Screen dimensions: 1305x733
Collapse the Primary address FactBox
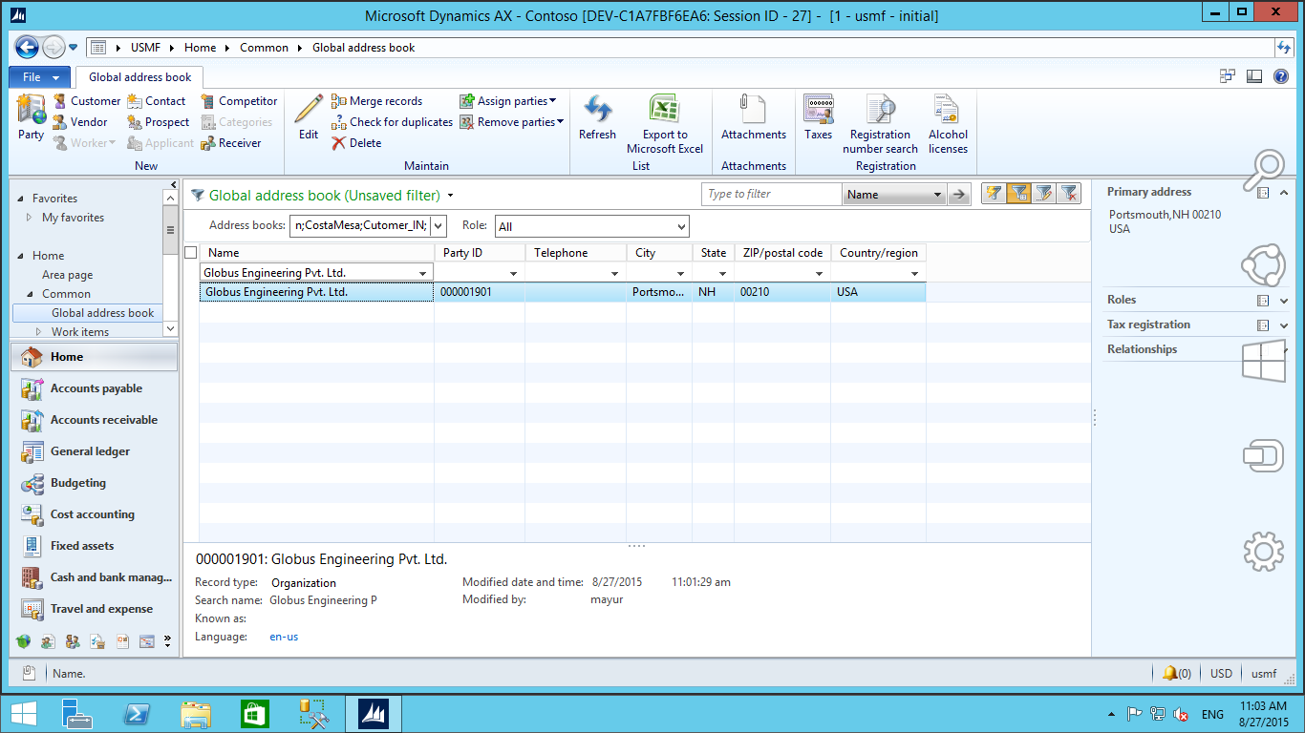tap(1284, 192)
